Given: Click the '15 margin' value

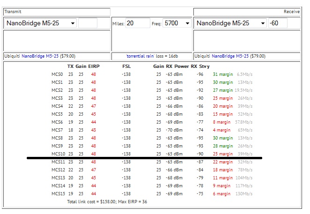Looking at the screenshot, I should [x=223, y=114].
